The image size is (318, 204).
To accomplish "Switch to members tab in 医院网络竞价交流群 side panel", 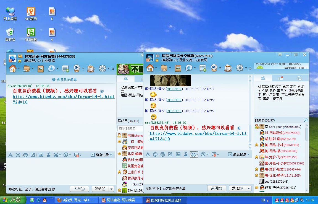I will click(263, 78).
